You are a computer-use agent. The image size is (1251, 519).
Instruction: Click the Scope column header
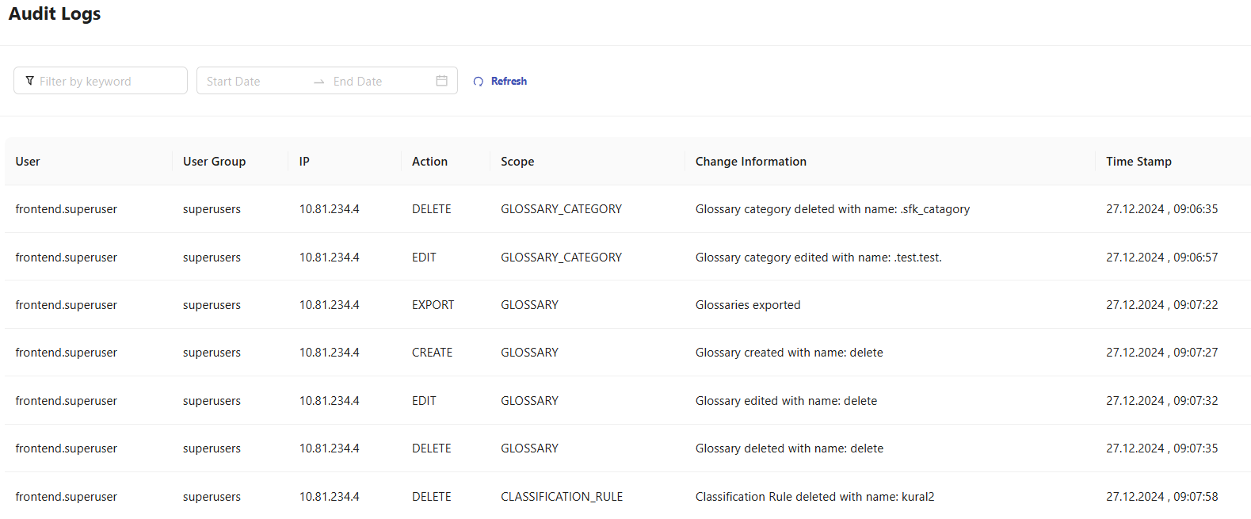pos(517,162)
